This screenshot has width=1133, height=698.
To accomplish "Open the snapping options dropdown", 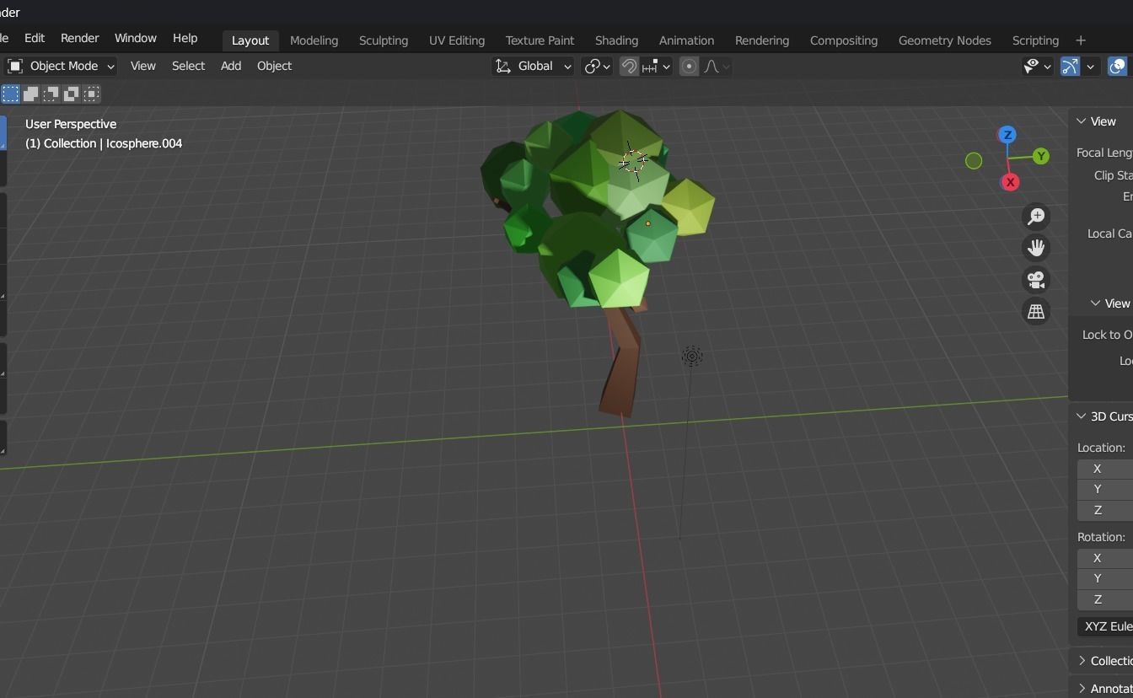I will (x=657, y=66).
